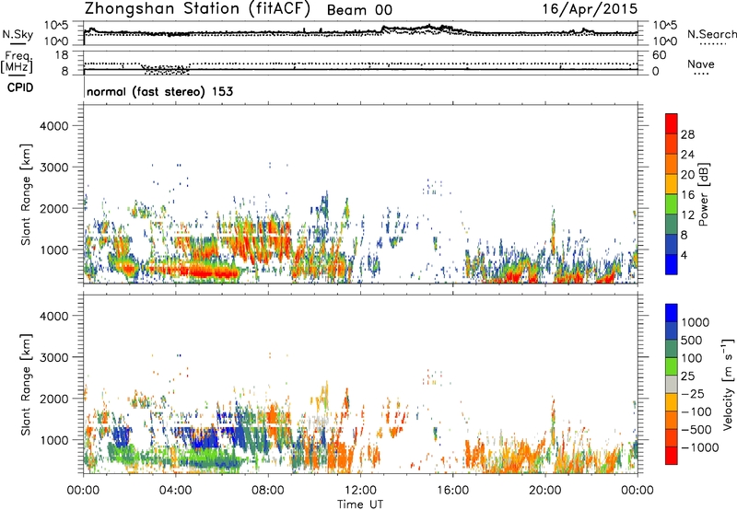
Task: Click the right '10^0' noise axis tick
Action: 664,41
